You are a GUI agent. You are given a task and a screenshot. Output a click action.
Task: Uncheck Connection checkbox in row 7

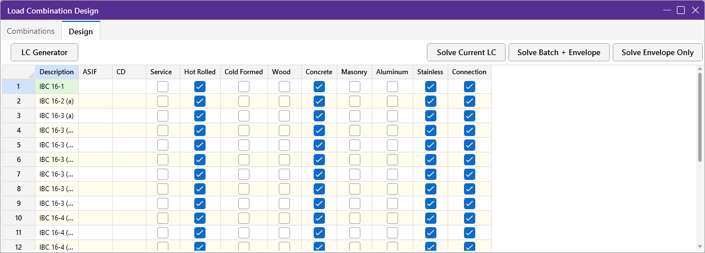[x=470, y=174]
